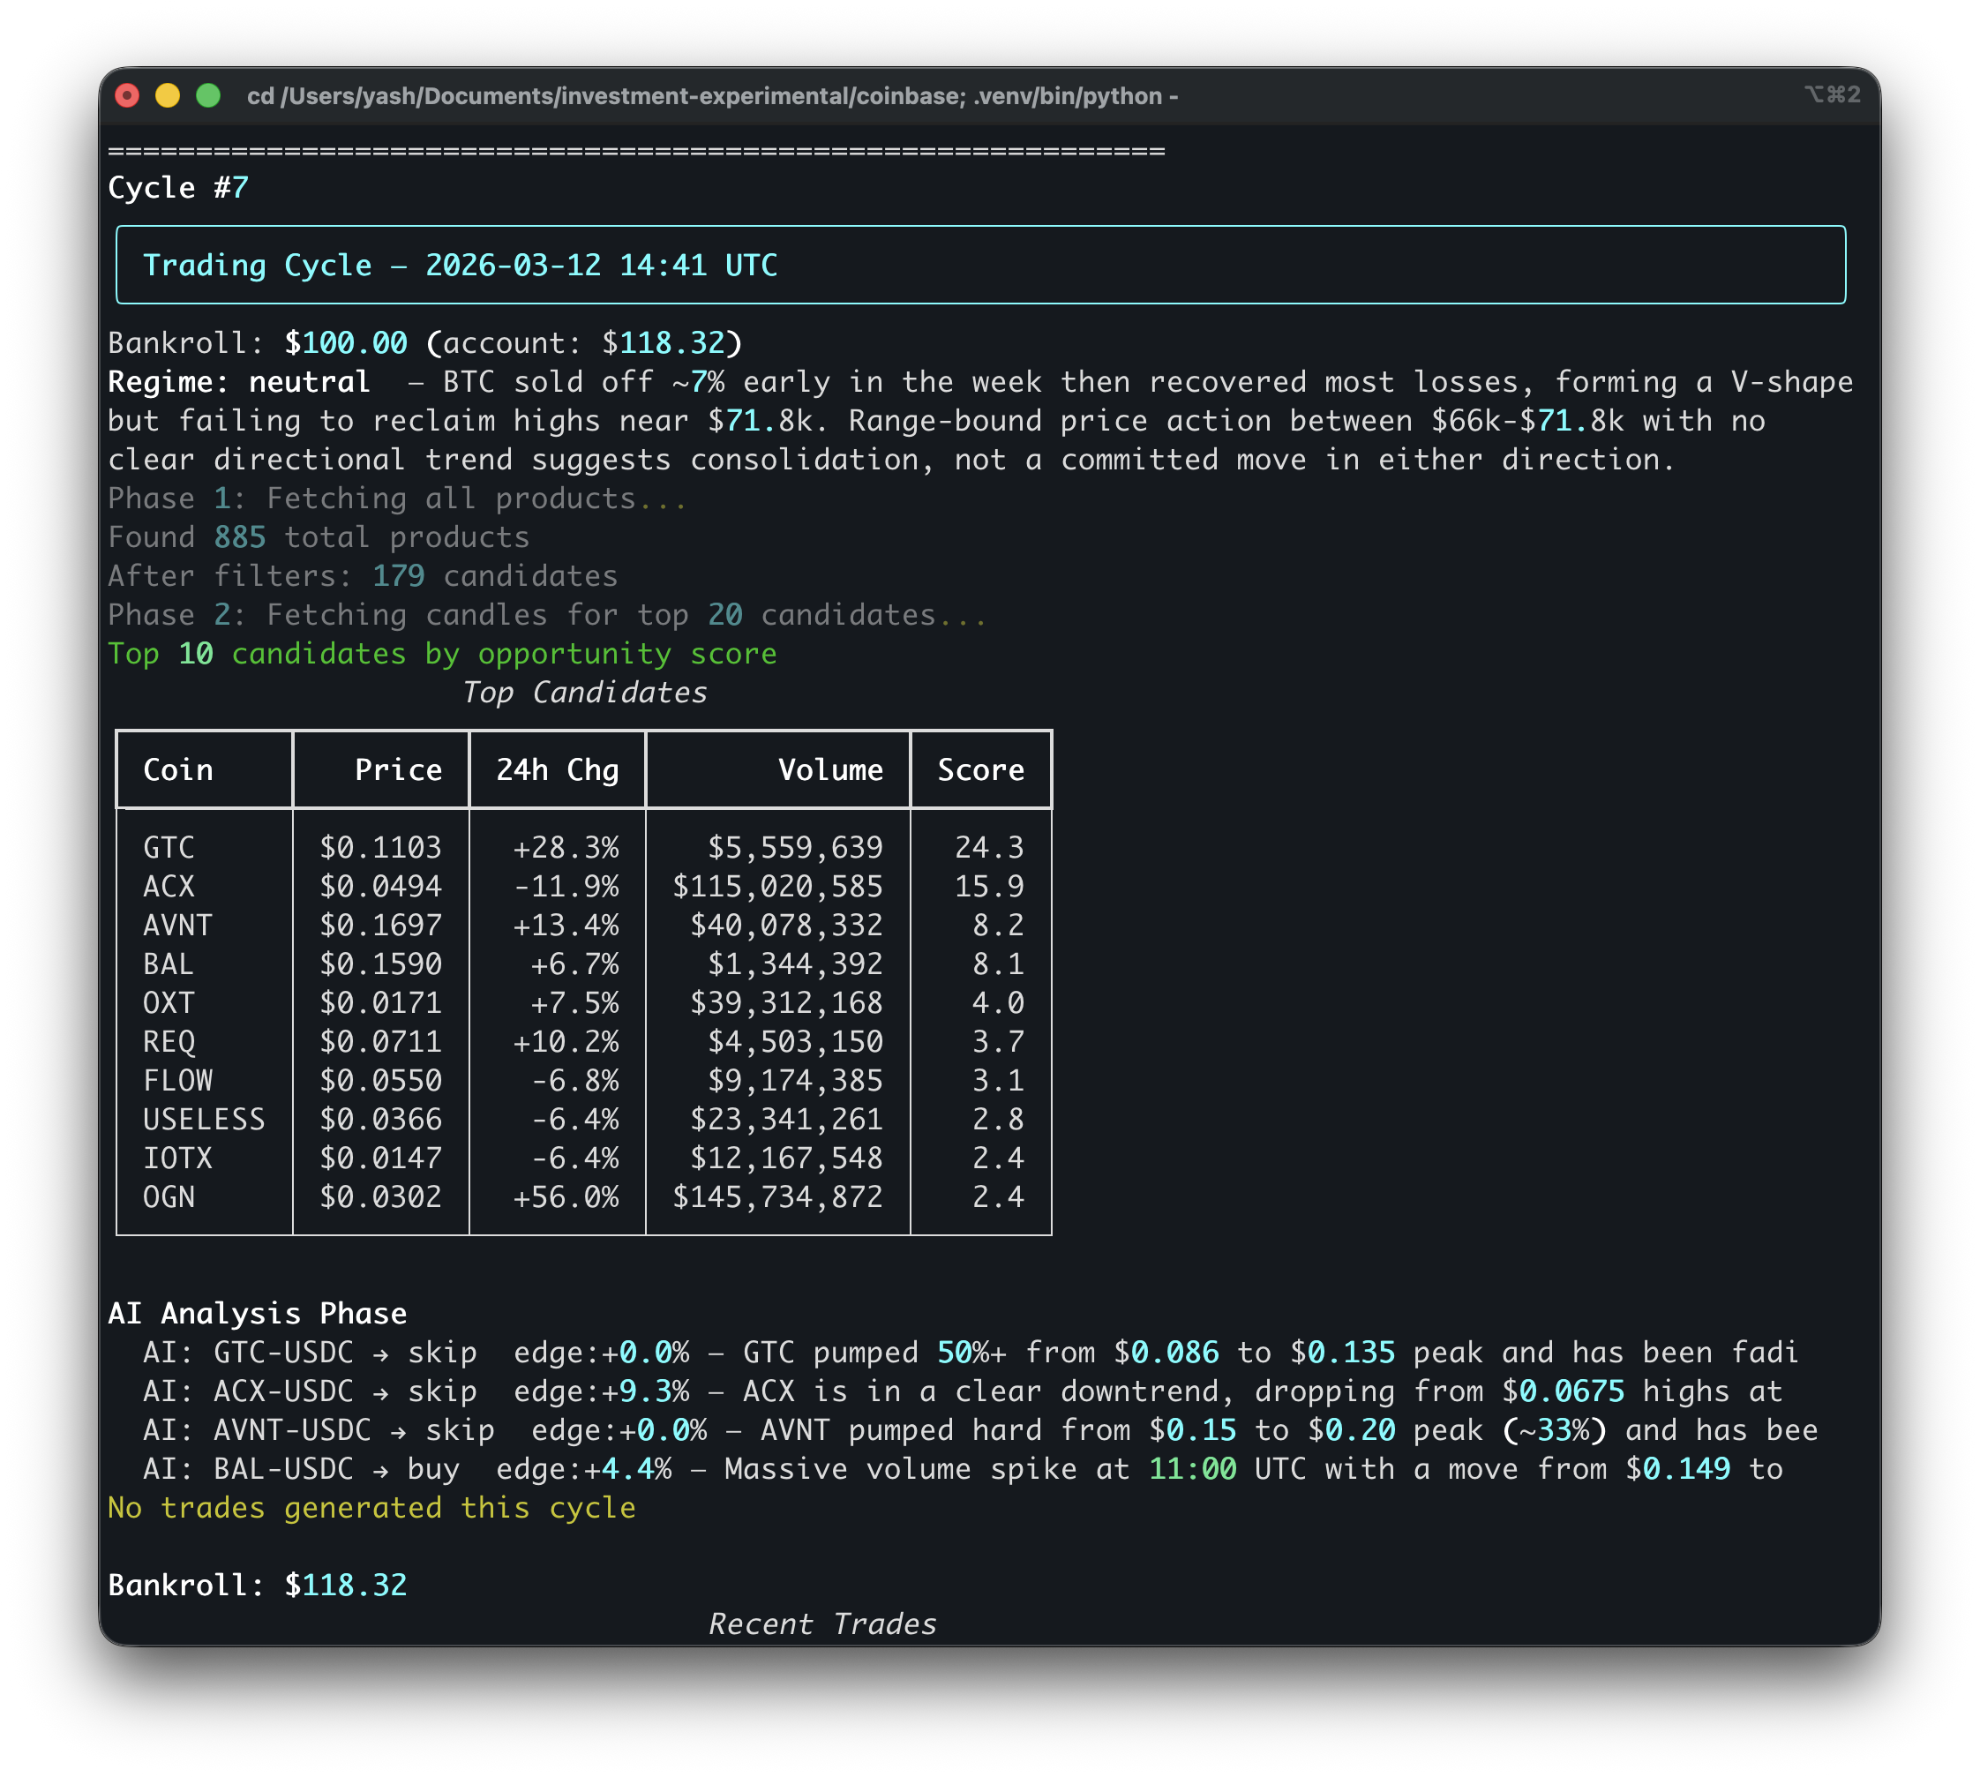
Task: Click the '$100.00' bankroll value
Action: click(x=346, y=342)
